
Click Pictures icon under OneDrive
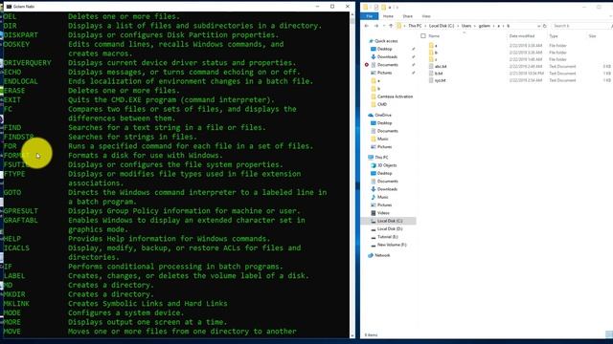pyautogui.click(x=374, y=146)
